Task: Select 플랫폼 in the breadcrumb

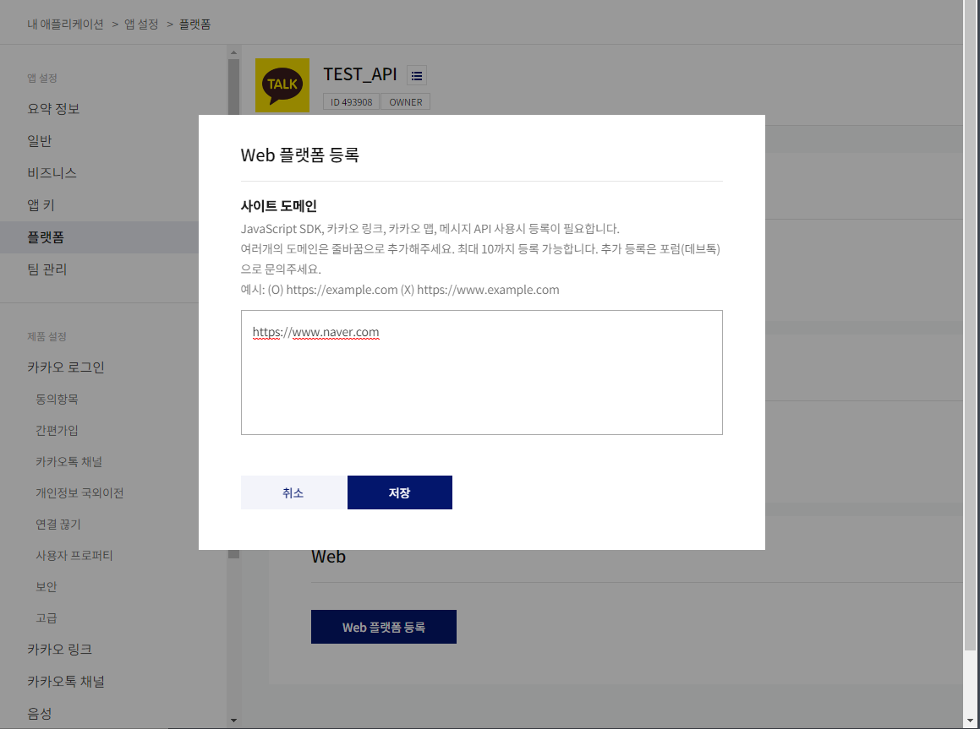Action: (x=195, y=24)
